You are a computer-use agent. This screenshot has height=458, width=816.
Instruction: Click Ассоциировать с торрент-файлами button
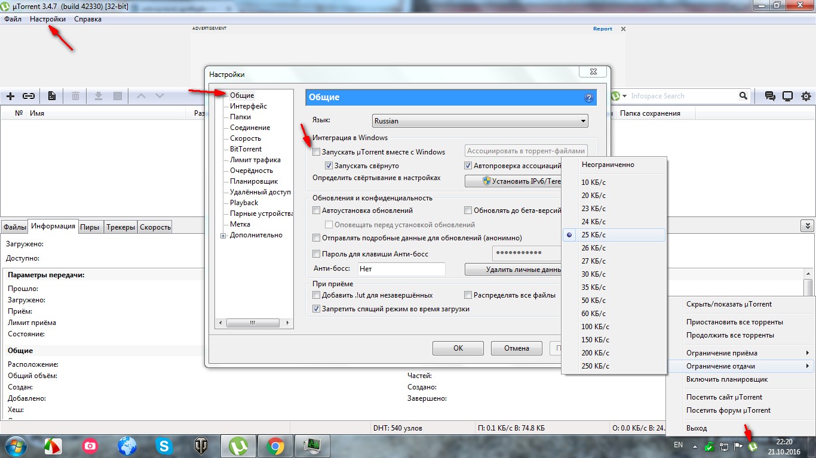click(x=526, y=151)
